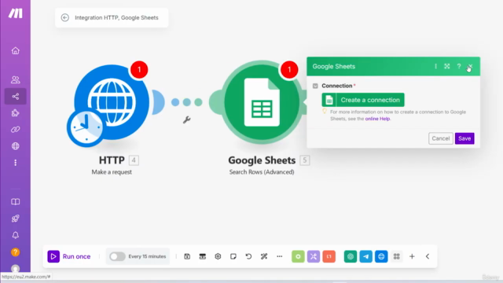
Task: Select the HTTP module globe
Action: (112, 102)
